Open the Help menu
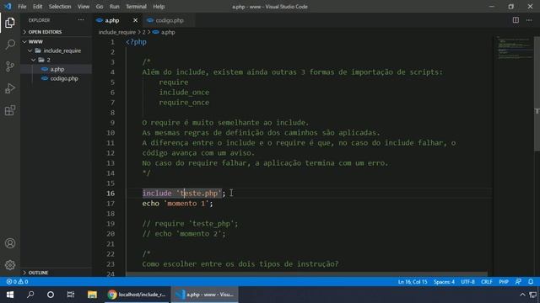Viewport: 540px width, 303px height. (159, 7)
